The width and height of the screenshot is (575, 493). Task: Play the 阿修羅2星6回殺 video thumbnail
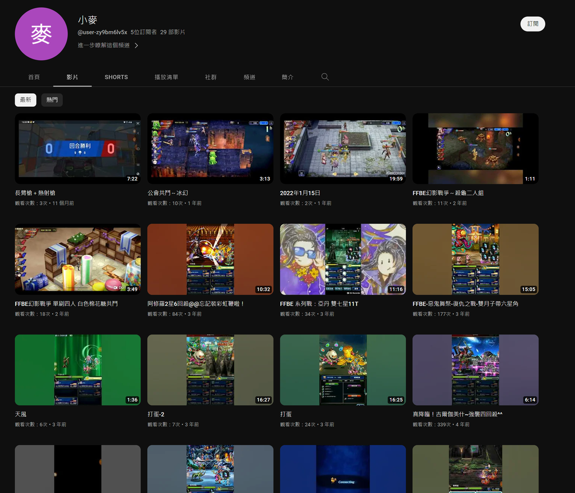point(210,259)
